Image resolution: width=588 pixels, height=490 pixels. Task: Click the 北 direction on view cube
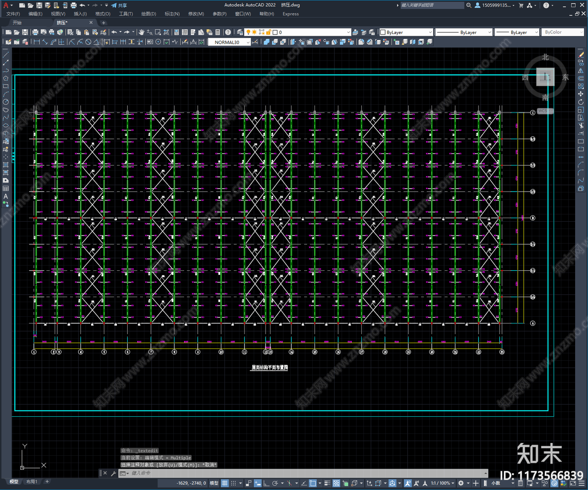click(x=545, y=57)
